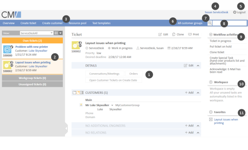
Task: Open dropdown arrow next to Mr Luke Skywalker
Action: (112, 105)
